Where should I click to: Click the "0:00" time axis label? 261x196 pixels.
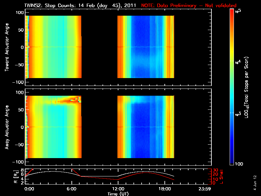pos(29,189)
